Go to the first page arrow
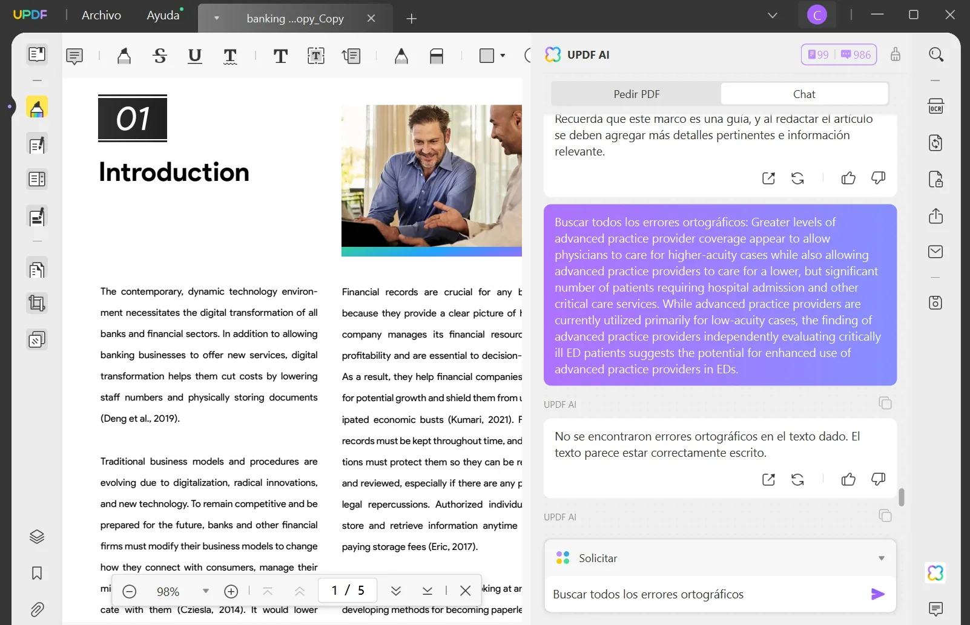This screenshot has height=625, width=970. [268, 591]
